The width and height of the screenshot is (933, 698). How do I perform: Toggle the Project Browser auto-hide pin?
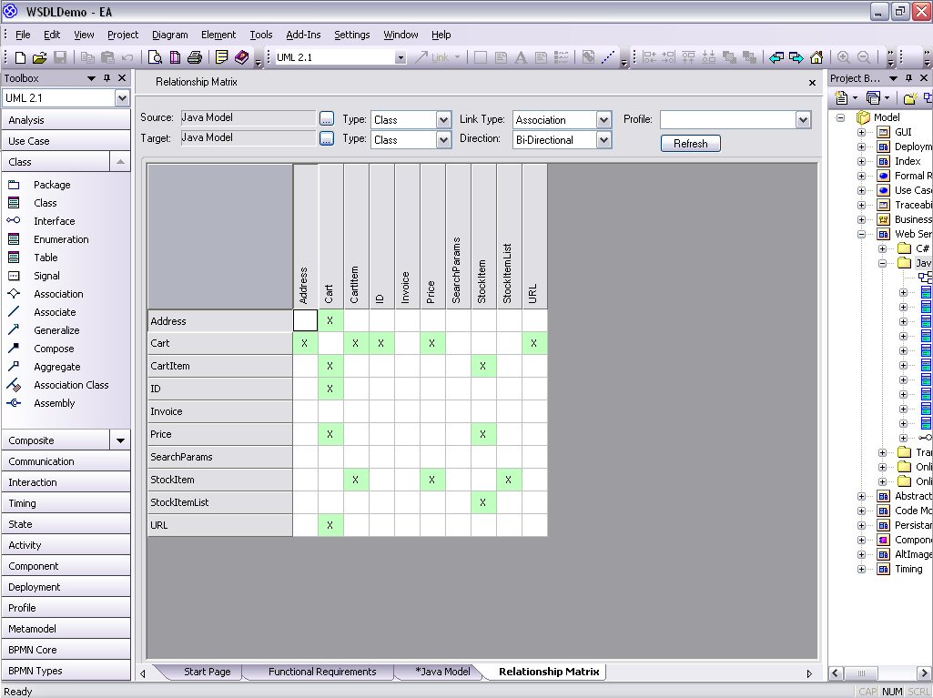(x=910, y=79)
